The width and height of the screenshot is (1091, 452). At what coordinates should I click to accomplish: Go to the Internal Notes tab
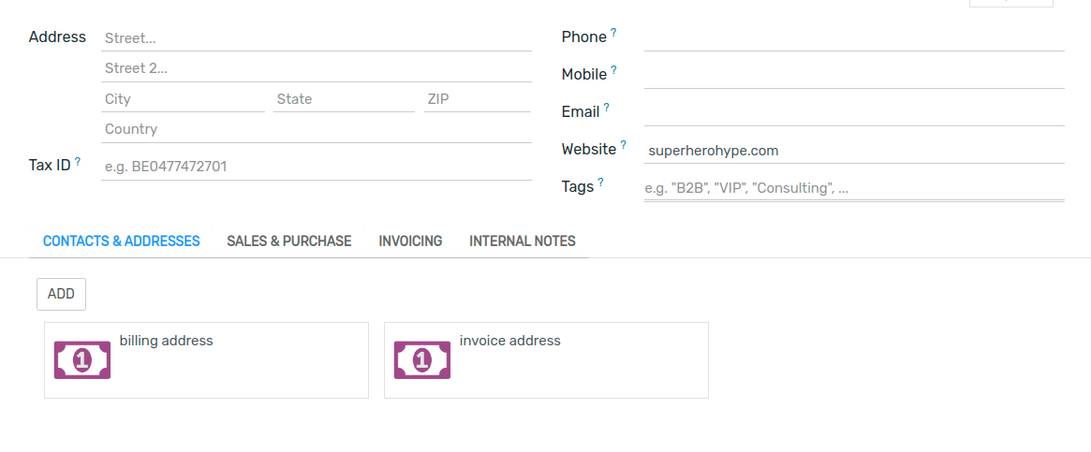522,241
